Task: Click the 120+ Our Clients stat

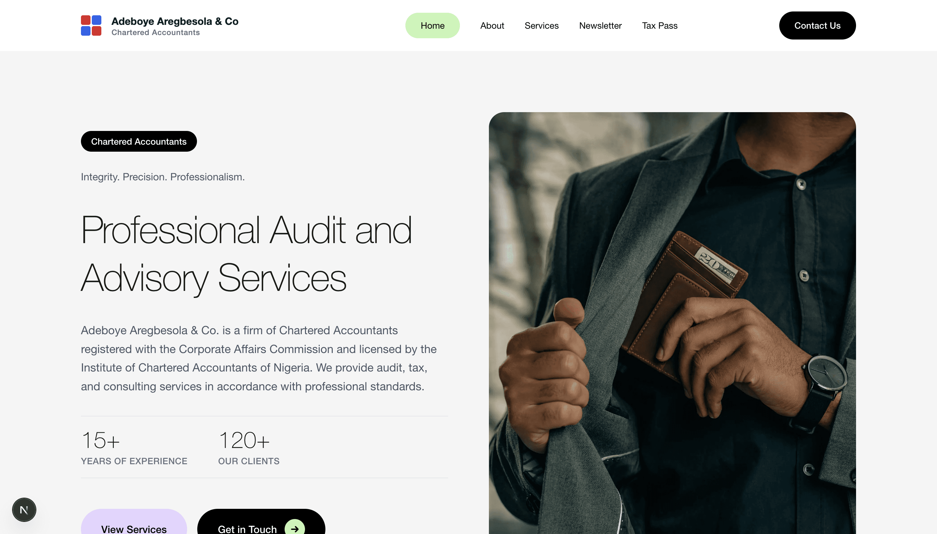Action: click(x=248, y=447)
